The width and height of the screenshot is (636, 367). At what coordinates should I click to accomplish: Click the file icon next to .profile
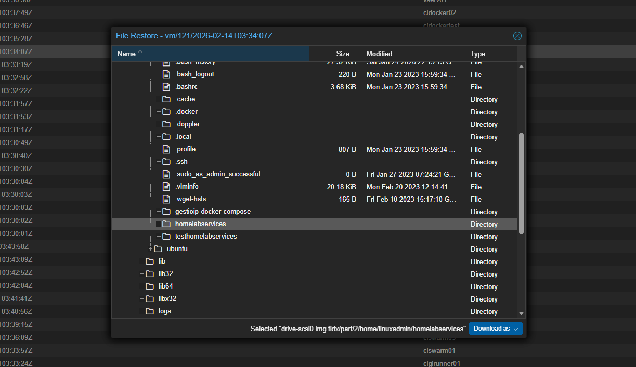pyautogui.click(x=166, y=149)
